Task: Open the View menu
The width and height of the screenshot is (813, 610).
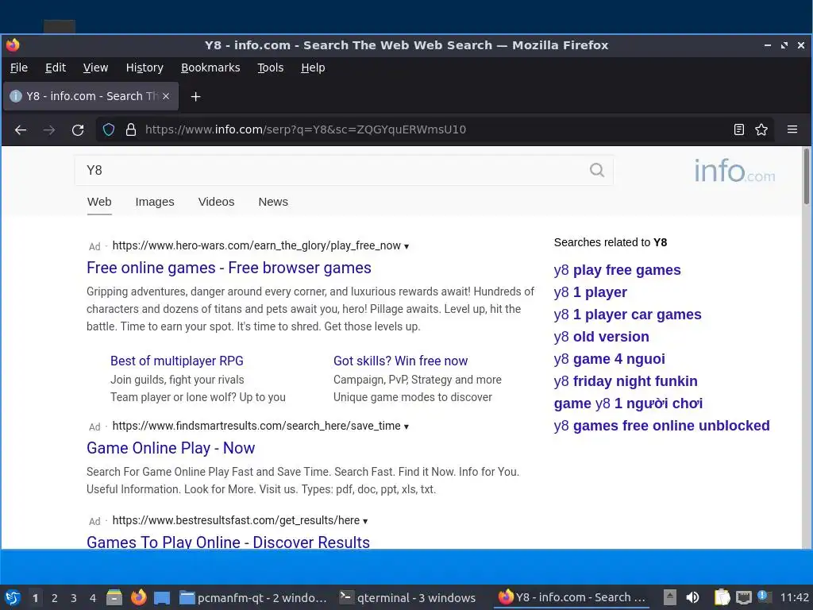Action: [95, 68]
